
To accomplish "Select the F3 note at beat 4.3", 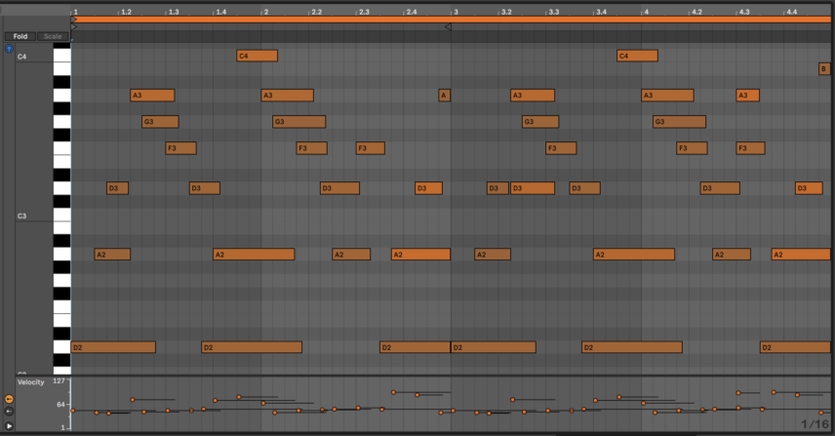I will coord(751,148).
